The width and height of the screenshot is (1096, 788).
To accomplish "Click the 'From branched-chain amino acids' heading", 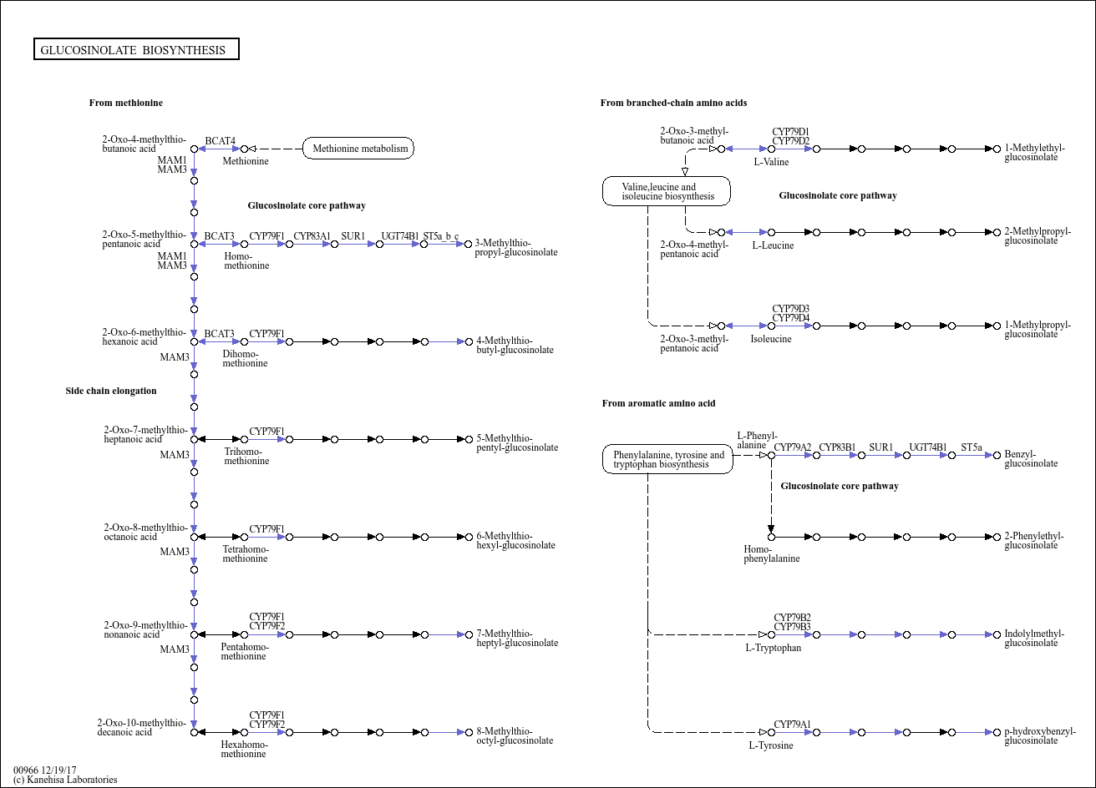I will (x=673, y=103).
